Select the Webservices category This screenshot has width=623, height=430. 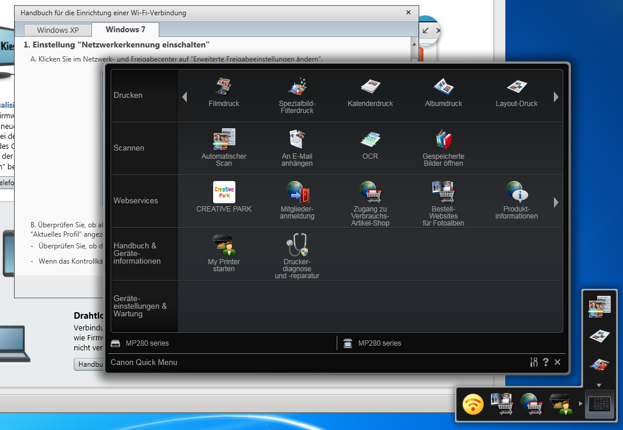tap(144, 201)
